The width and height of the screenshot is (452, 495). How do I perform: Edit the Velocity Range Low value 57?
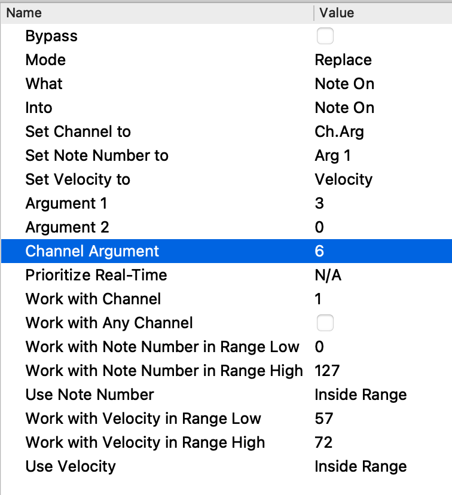[x=323, y=419]
